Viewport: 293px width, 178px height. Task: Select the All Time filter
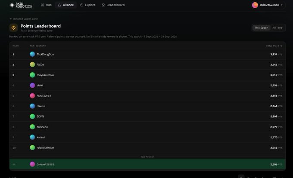[x=277, y=28]
